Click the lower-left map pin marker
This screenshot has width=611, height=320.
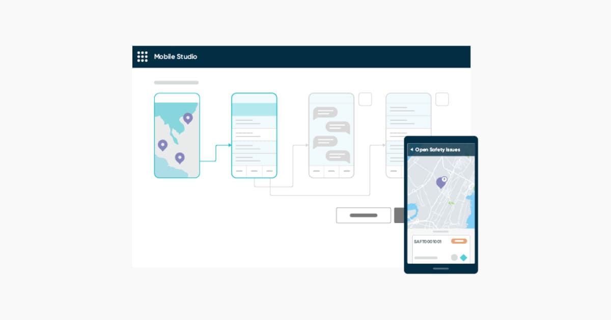pyautogui.click(x=163, y=145)
